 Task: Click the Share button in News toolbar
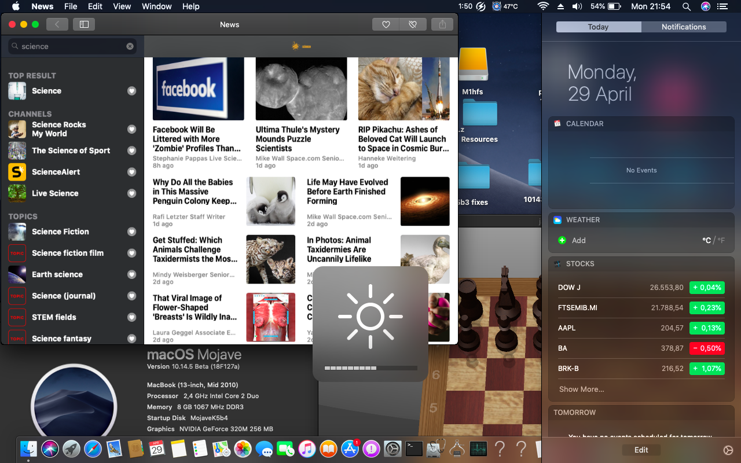point(442,24)
